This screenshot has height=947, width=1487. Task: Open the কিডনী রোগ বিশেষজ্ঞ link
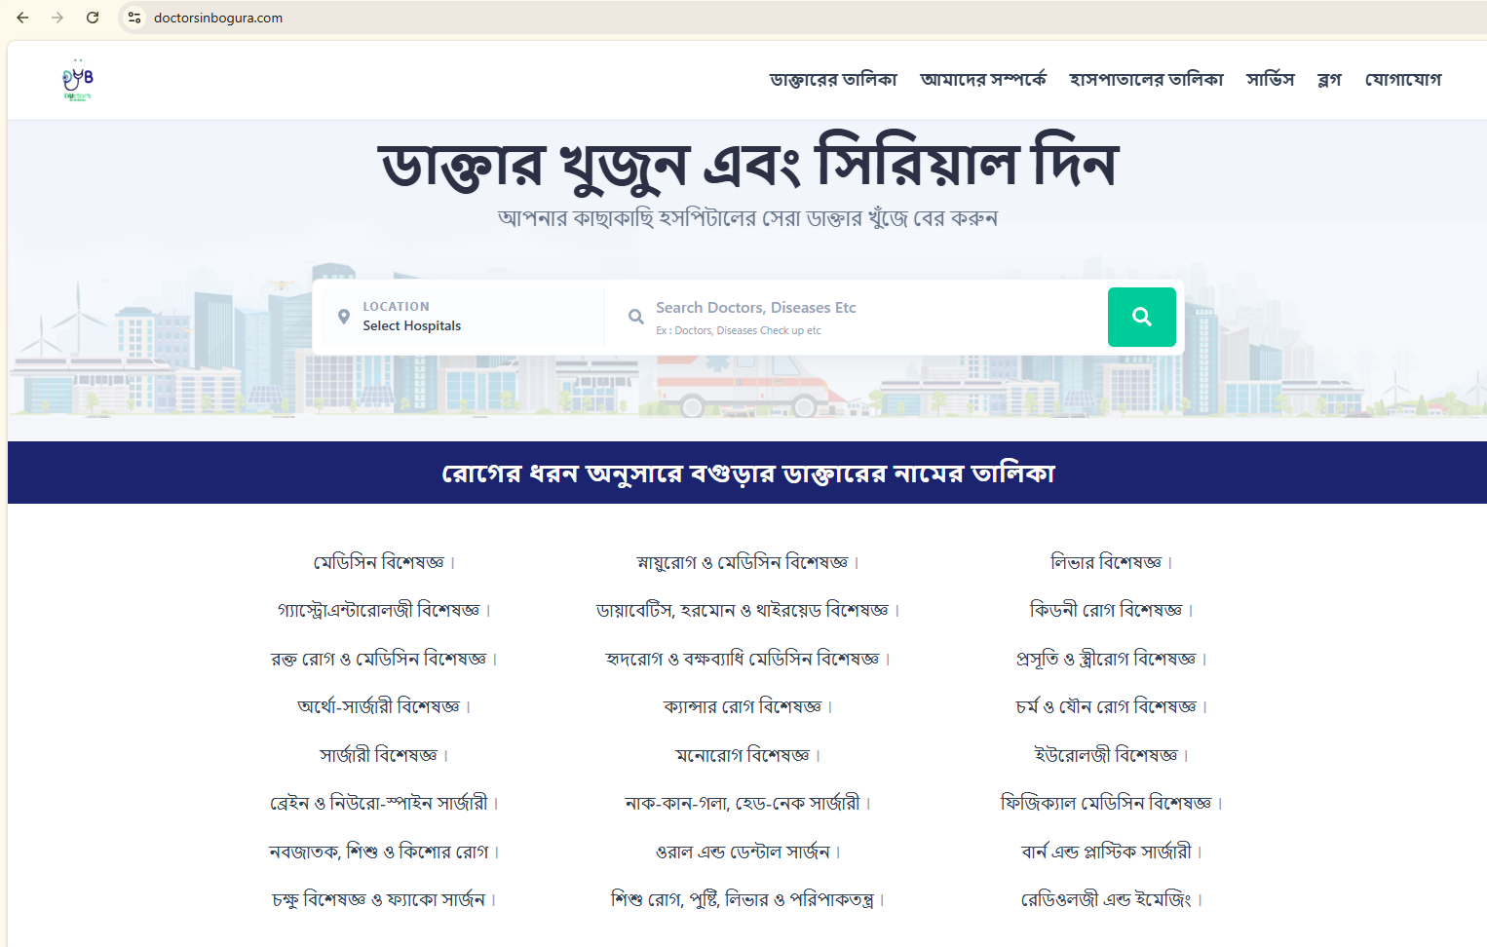coord(1106,610)
